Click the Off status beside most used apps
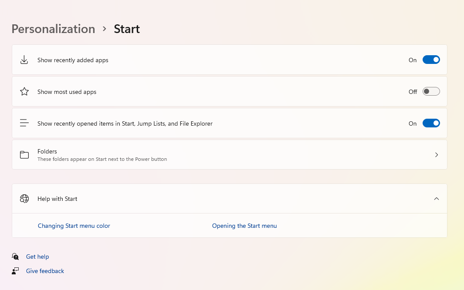The width and height of the screenshot is (464, 290). (413, 92)
